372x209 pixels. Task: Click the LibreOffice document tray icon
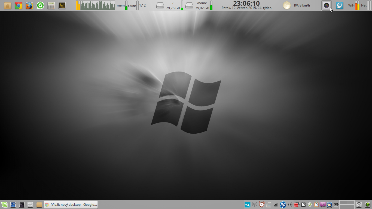[x=303, y=205]
